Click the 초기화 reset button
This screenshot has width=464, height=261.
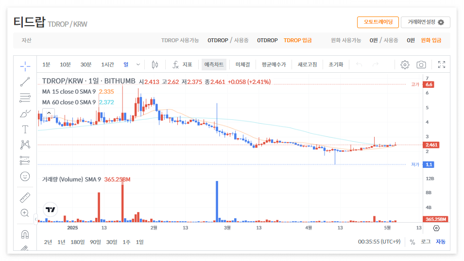pyautogui.click(x=336, y=65)
